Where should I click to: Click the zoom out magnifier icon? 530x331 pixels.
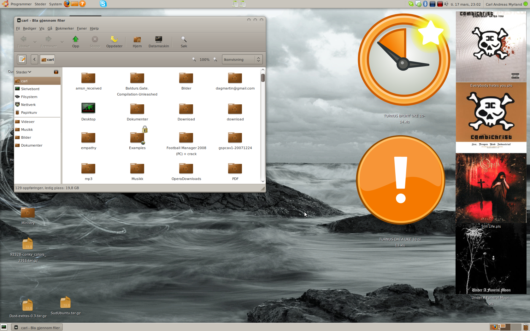194,59
